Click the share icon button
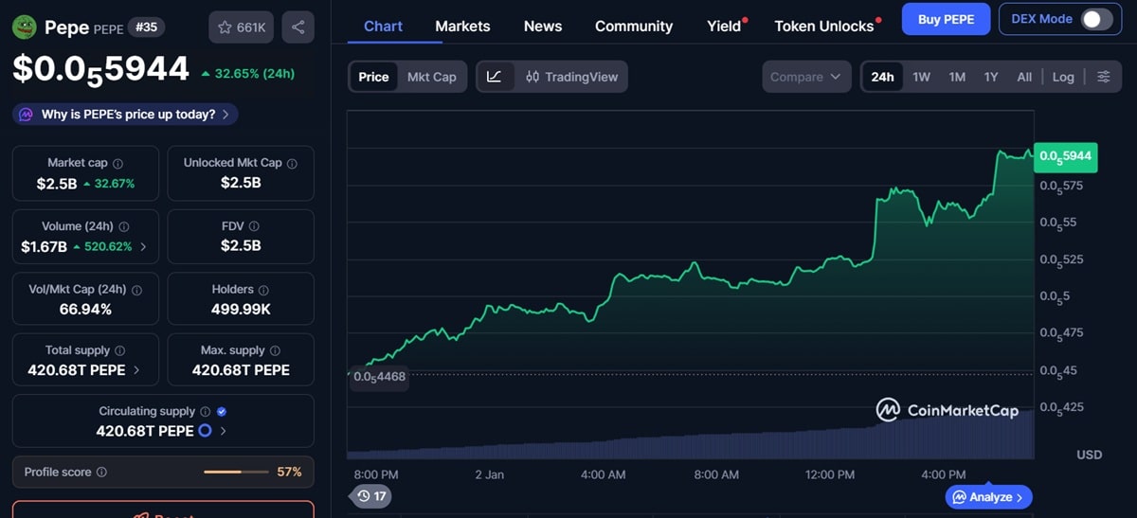The height and width of the screenshot is (518, 1137). [298, 27]
